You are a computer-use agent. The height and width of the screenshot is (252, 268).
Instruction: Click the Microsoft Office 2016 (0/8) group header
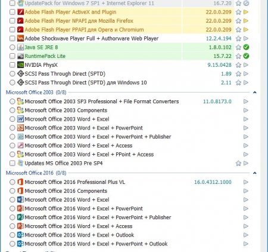pyautogui.click(x=36, y=173)
